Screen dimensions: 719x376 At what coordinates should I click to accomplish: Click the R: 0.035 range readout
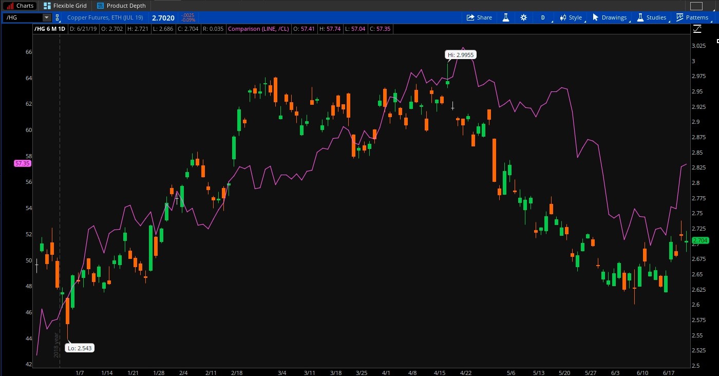point(213,29)
